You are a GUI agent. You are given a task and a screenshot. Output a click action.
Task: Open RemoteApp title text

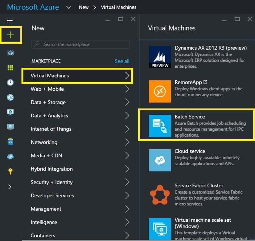tap(188, 82)
